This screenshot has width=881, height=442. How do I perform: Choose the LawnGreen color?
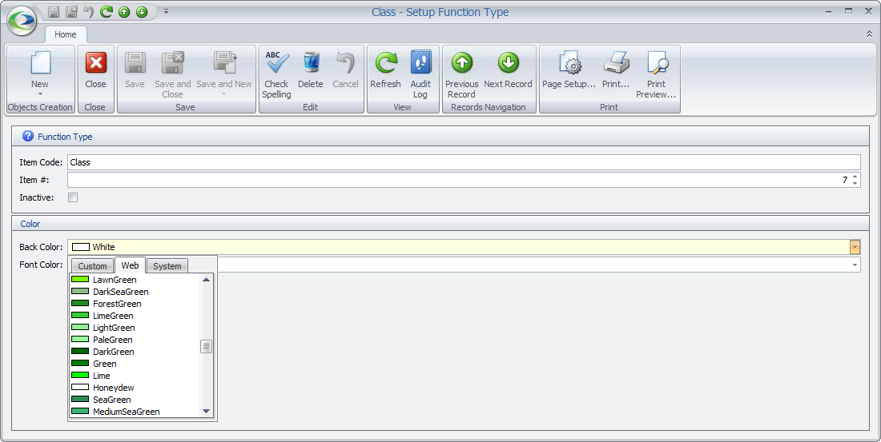coord(135,279)
